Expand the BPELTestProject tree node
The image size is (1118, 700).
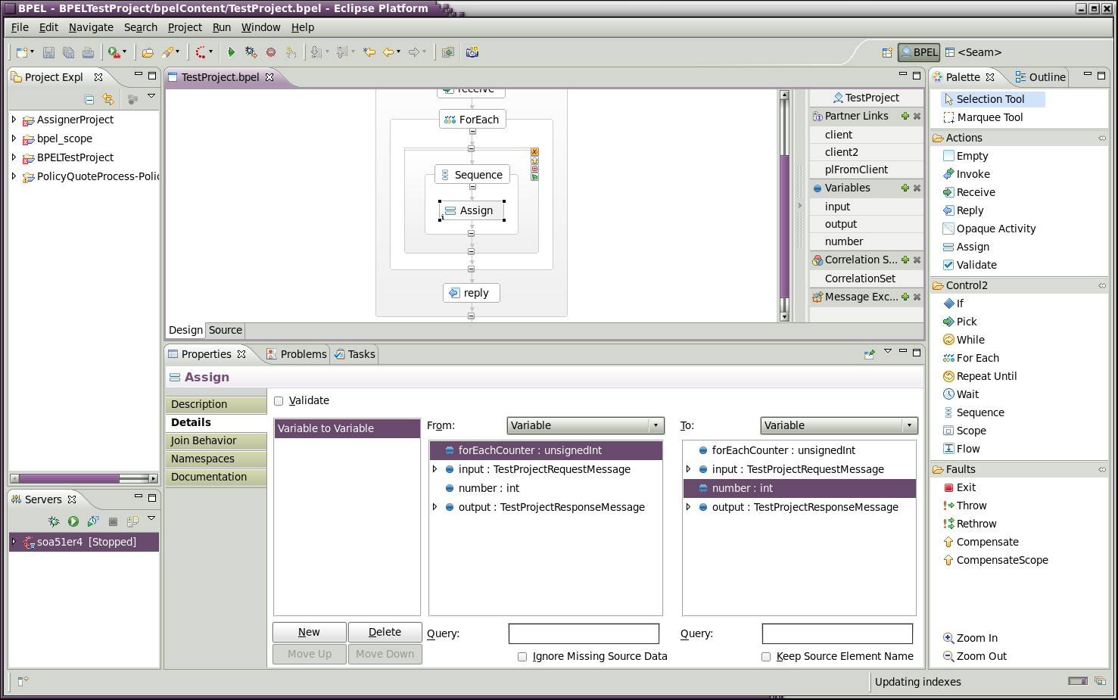14,157
